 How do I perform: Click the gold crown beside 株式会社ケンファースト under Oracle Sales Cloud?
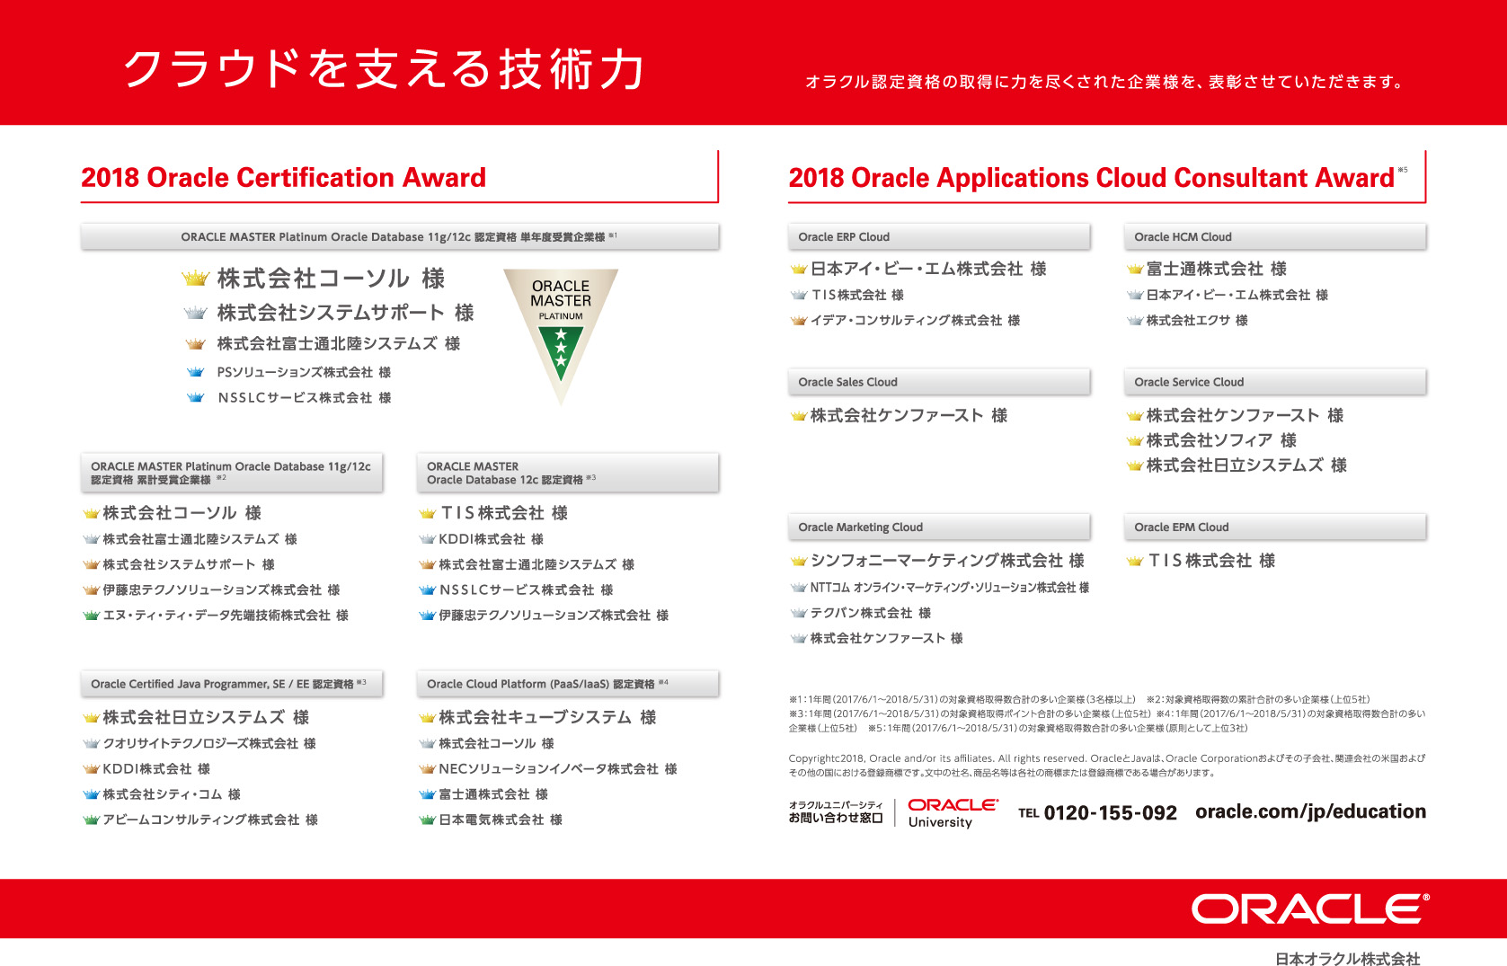point(799,416)
